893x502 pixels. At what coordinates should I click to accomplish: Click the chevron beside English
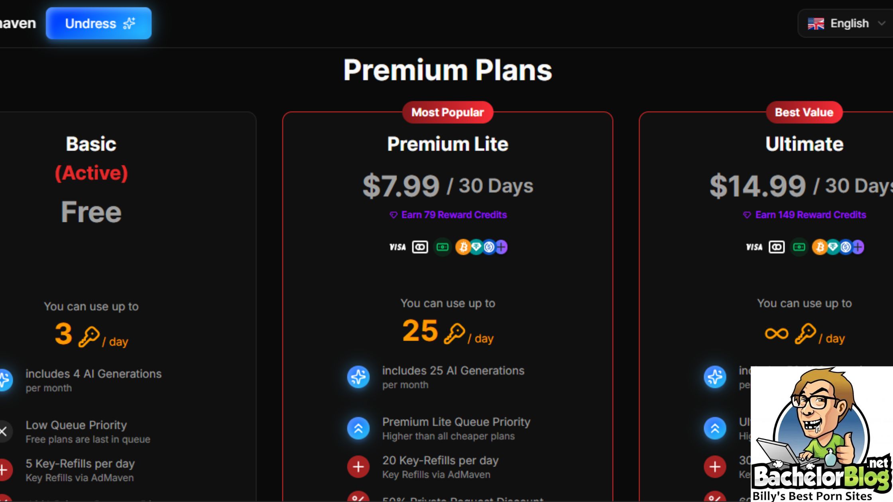click(x=882, y=24)
